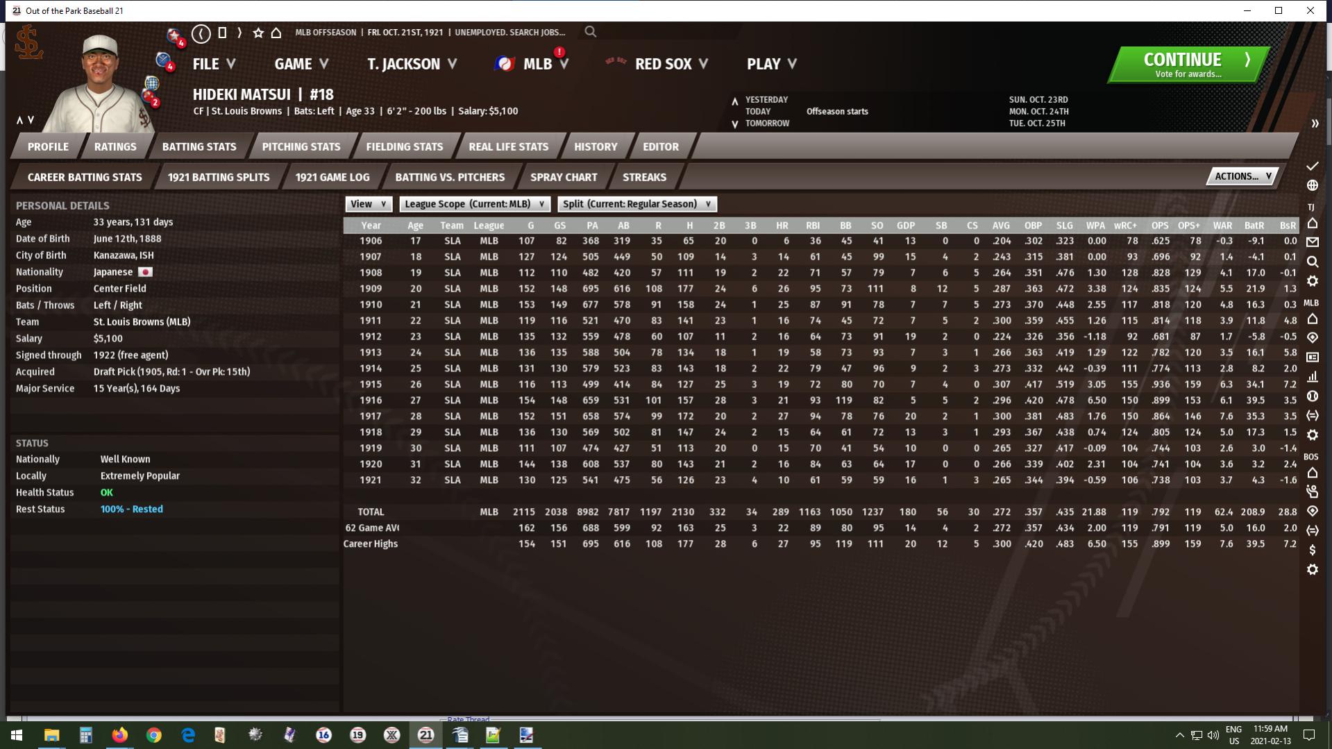This screenshot has width=1332, height=749.
Task: Click the Hideki Matsui player portrait
Action: [x=101, y=83]
